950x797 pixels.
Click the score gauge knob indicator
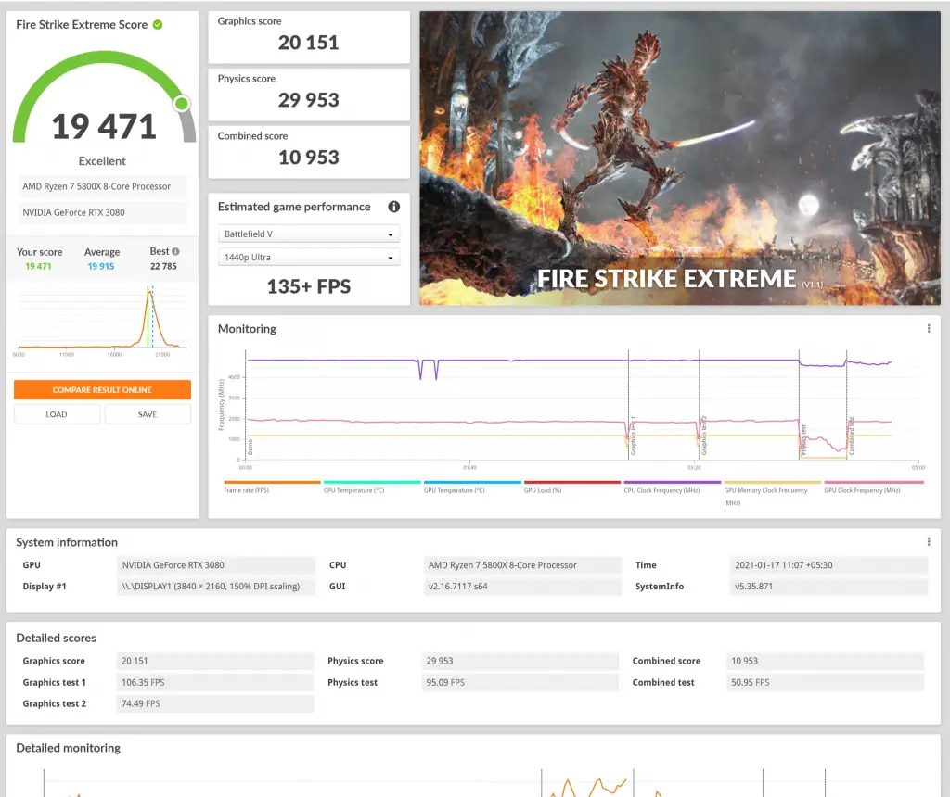coord(181,104)
